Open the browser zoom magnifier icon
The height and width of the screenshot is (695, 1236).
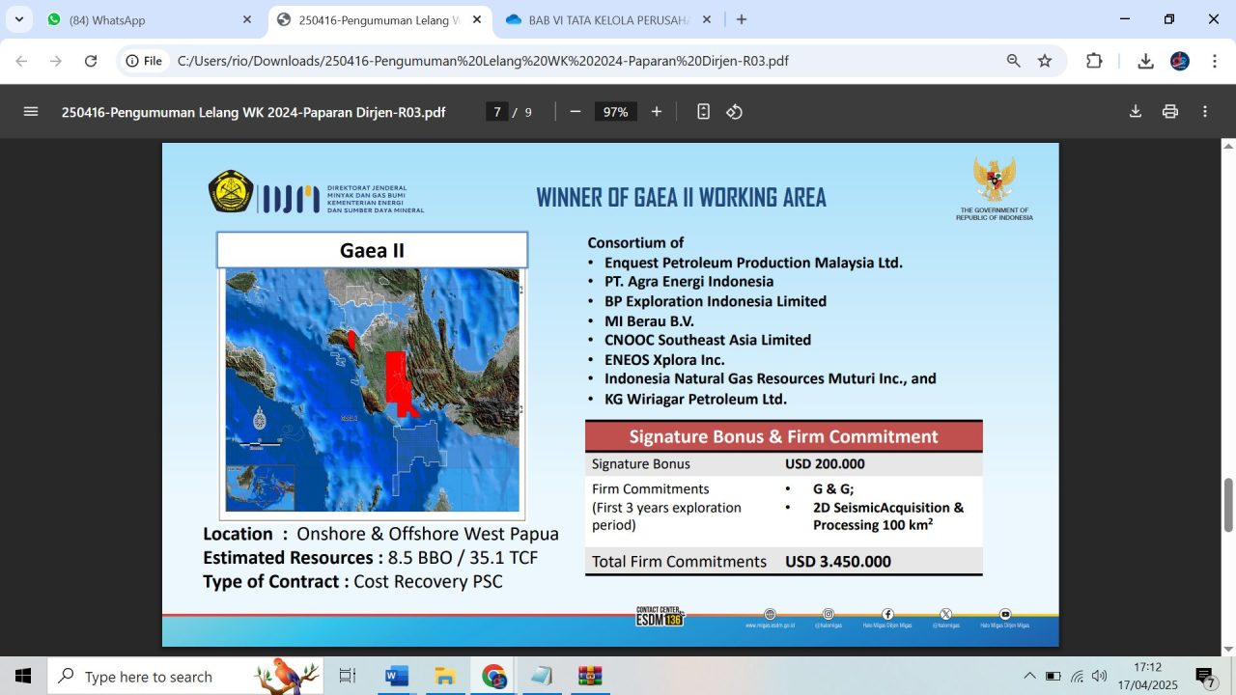coord(1014,61)
